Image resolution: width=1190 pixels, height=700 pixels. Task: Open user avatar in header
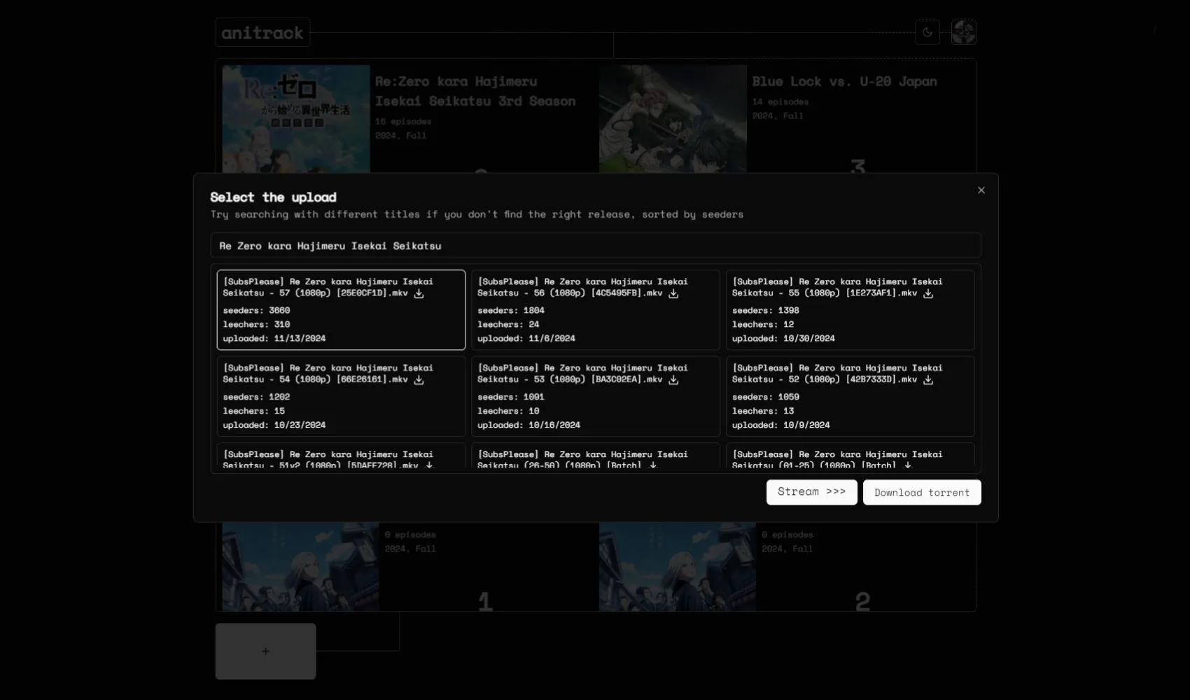pos(964,32)
